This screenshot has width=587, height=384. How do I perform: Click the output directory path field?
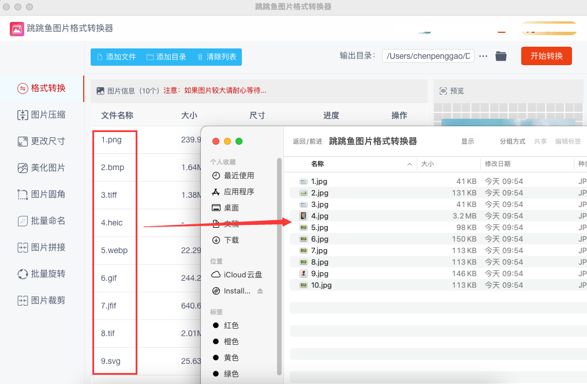pos(428,56)
